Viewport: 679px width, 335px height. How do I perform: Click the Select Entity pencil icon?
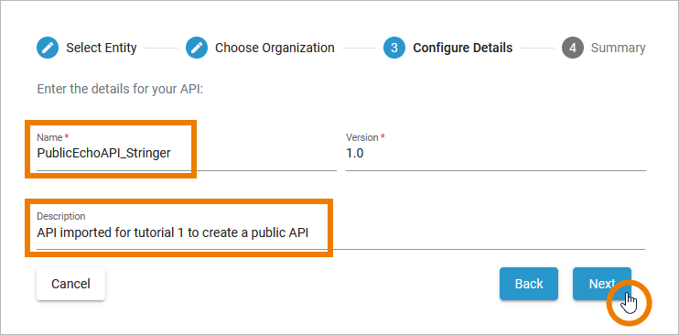[x=48, y=48]
